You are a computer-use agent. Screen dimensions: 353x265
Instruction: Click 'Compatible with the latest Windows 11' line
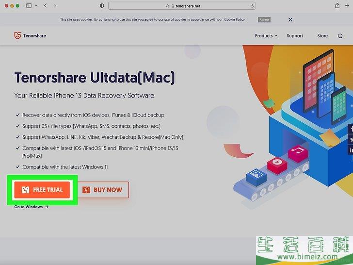(x=65, y=167)
